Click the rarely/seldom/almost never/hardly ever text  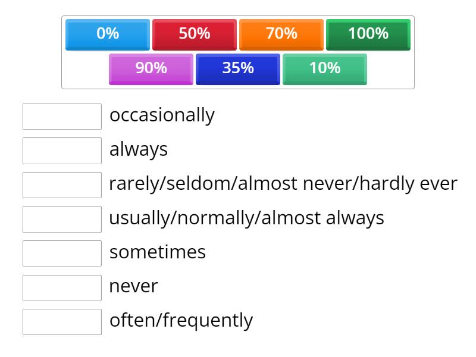click(283, 184)
